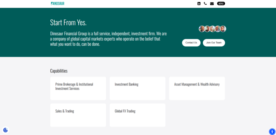
Task: Open the MENU pill button
Action: tap(221, 4)
